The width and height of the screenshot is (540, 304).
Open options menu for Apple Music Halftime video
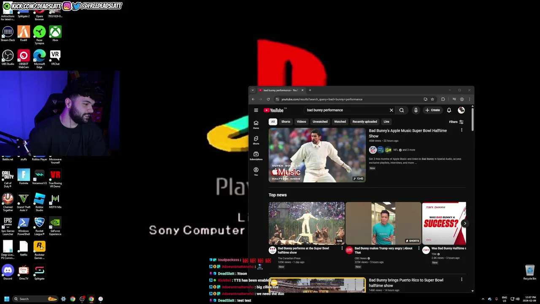462,130
